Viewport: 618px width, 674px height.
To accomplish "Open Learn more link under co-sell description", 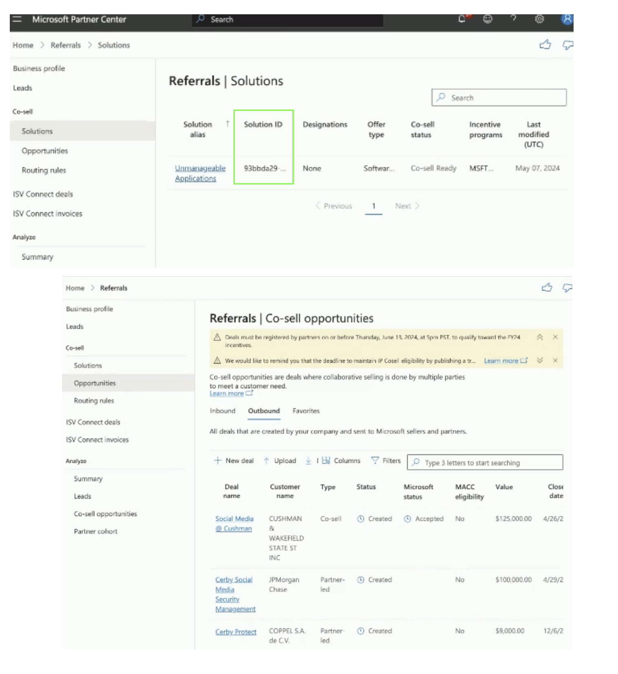I will pos(231,393).
